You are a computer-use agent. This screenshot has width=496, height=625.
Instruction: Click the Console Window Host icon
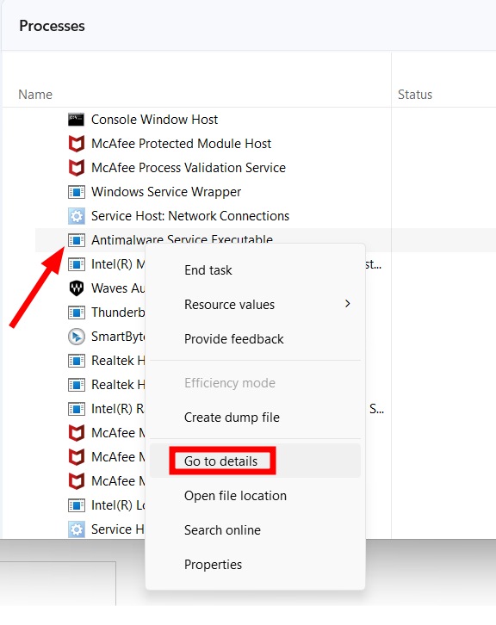76,120
